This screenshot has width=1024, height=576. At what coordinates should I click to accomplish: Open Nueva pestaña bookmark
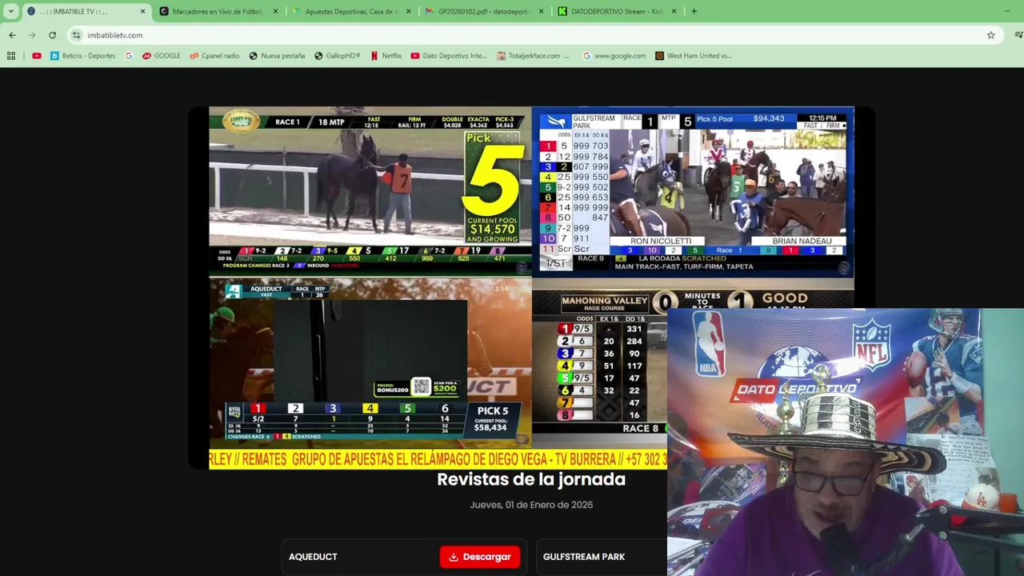tap(277, 56)
